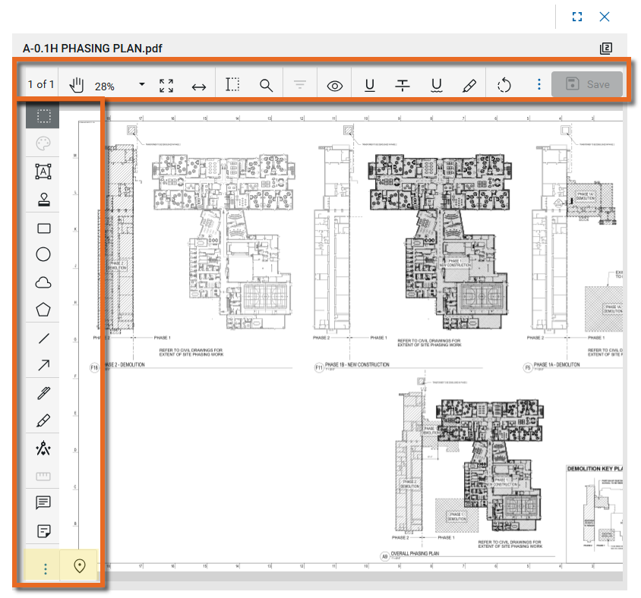Screen dimensions: 641x598
Task: Open the color palette picker
Action: (43, 143)
